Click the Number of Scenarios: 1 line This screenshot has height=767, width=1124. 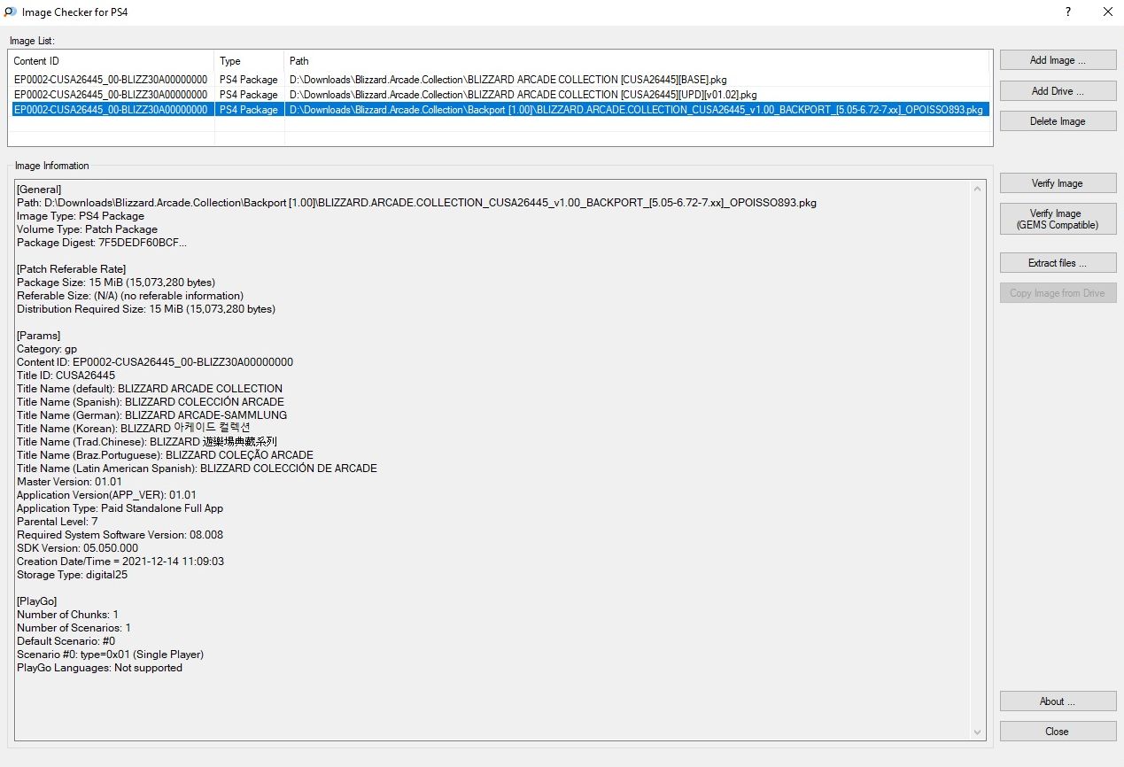tap(74, 628)
